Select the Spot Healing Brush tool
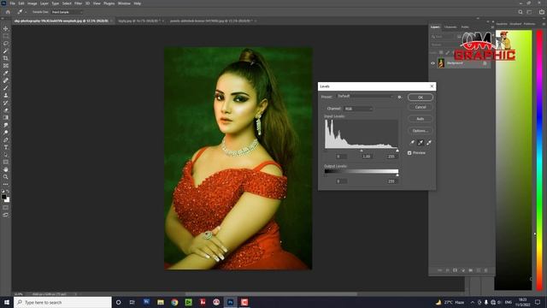This screenshot has width=547, height=308. point(6,80)
